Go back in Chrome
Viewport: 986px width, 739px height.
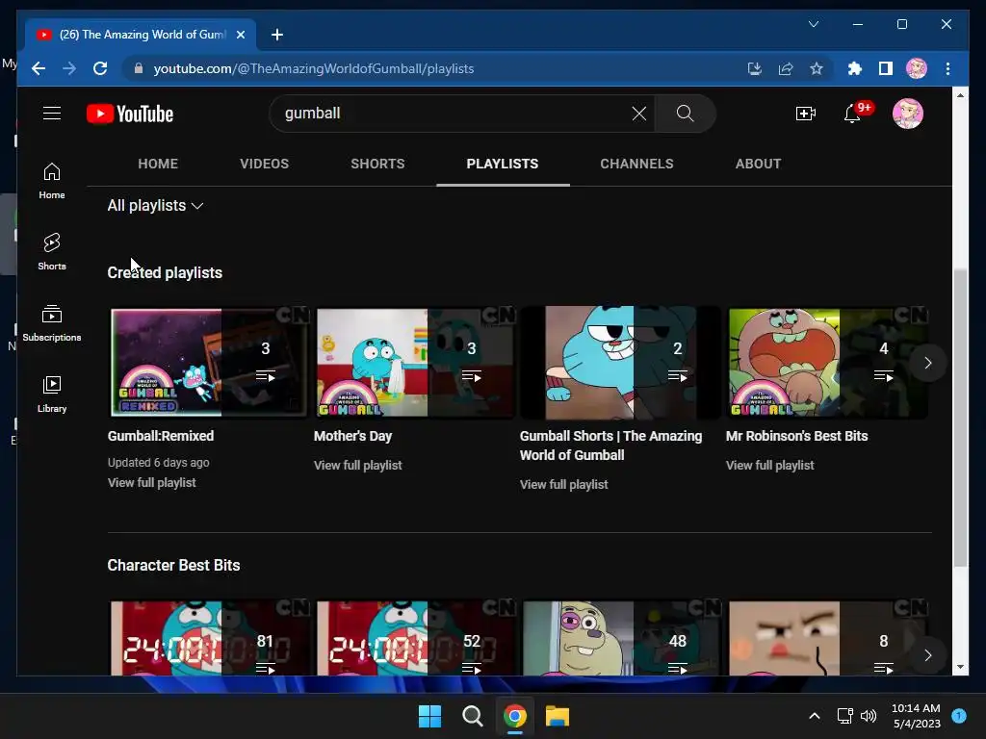tap(39, 68)
